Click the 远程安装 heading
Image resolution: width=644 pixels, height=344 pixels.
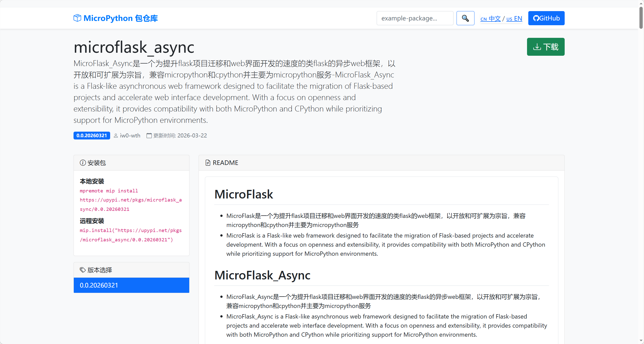pyautogui.click(x=92, y=221)
